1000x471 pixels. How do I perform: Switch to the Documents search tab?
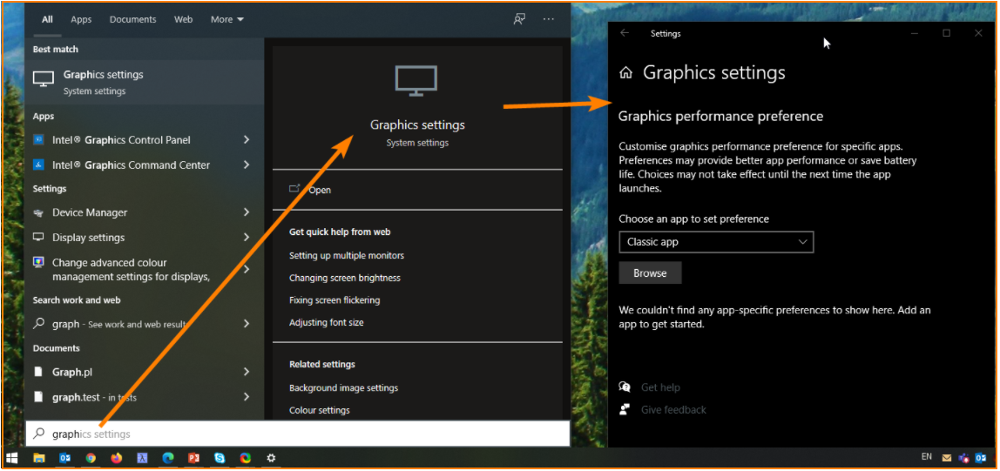pyautogui.click(x=132, y=20)
